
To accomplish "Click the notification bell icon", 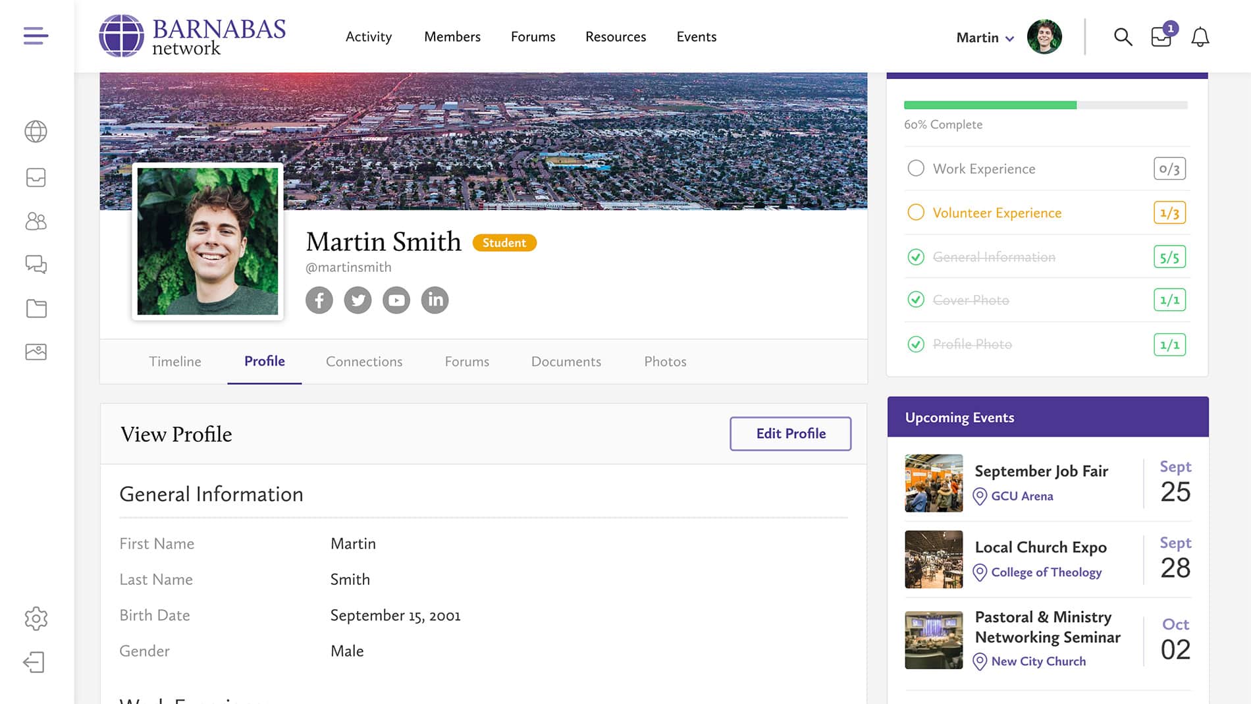I will 1200,37.
